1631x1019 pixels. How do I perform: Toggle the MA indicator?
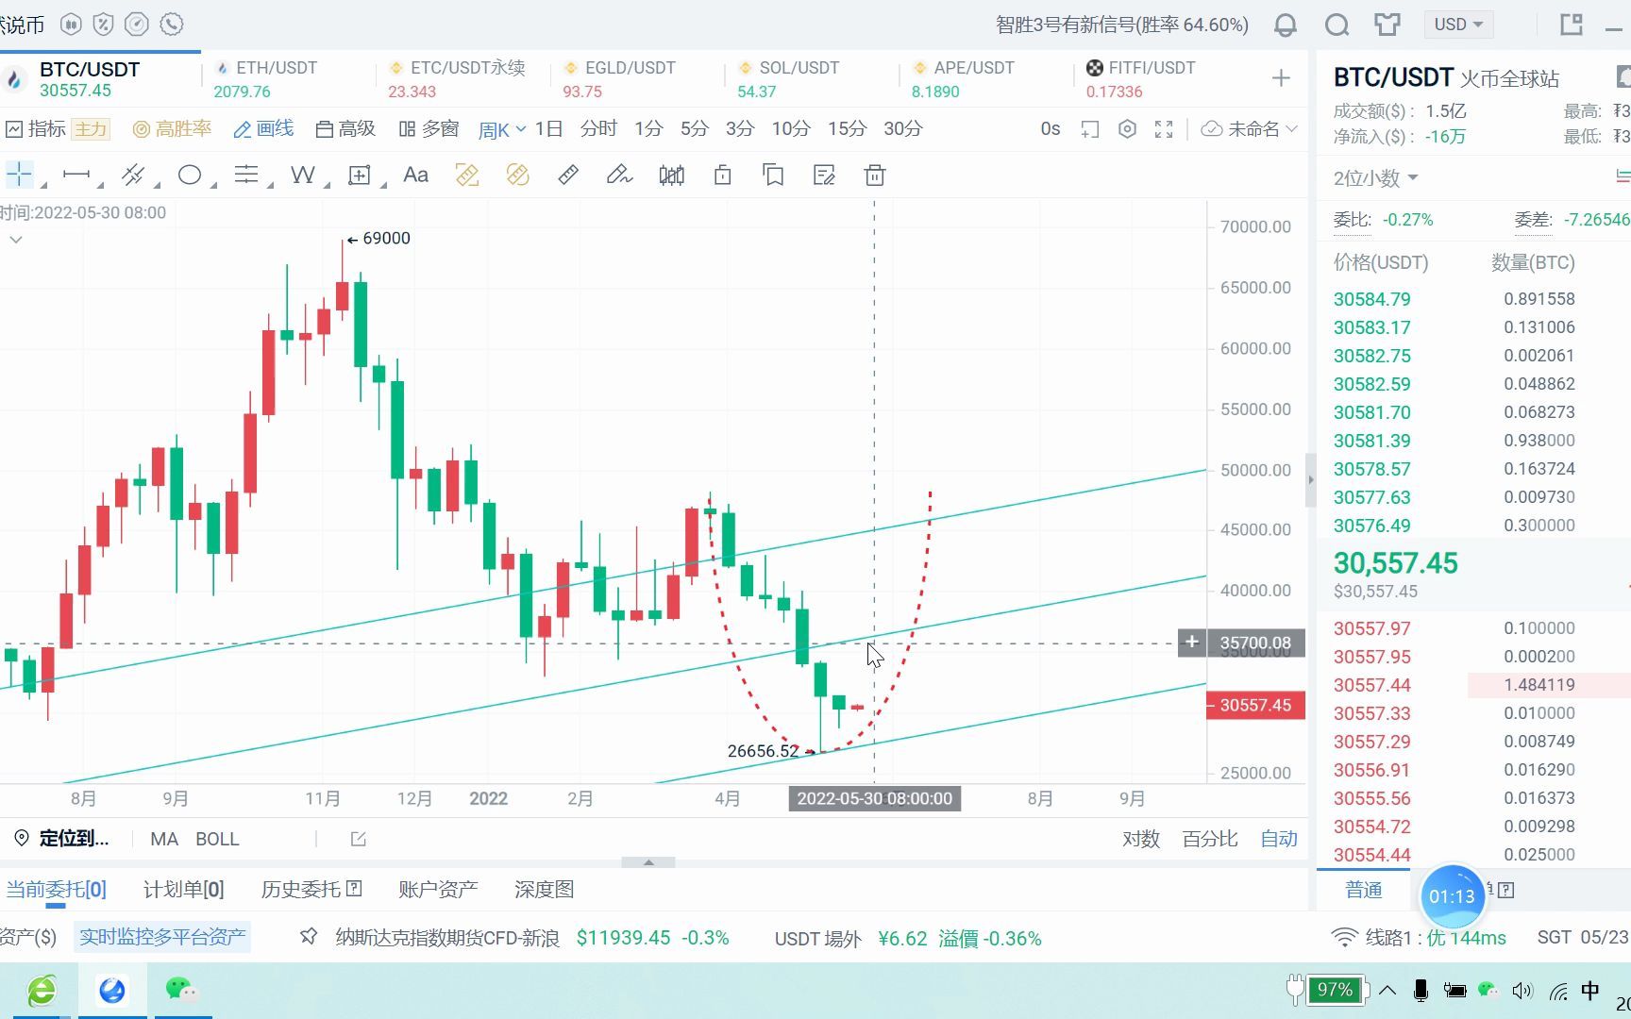point(164,839)
